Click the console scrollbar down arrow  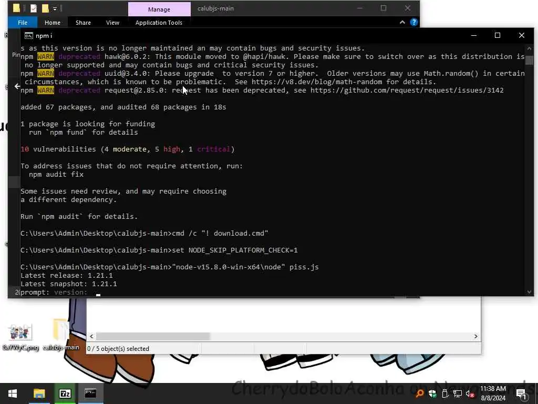(x=529, y=292)
